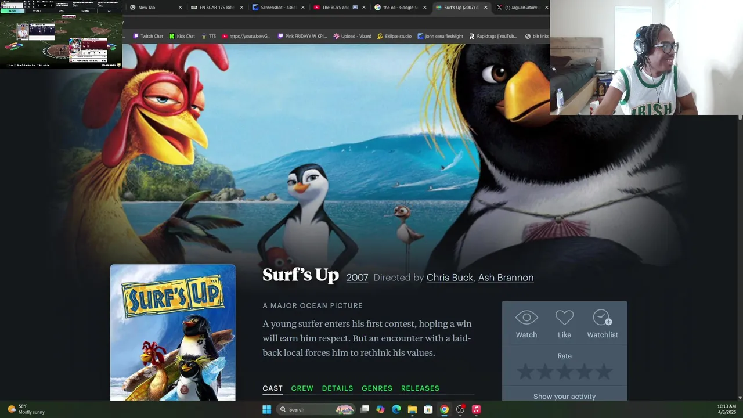743x418 pixels.
Task: Click the Chrome taskbar icon
Action: click(444, 409)
